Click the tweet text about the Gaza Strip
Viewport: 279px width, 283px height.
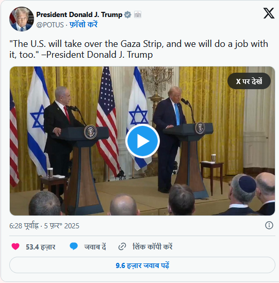click(139, 49)
